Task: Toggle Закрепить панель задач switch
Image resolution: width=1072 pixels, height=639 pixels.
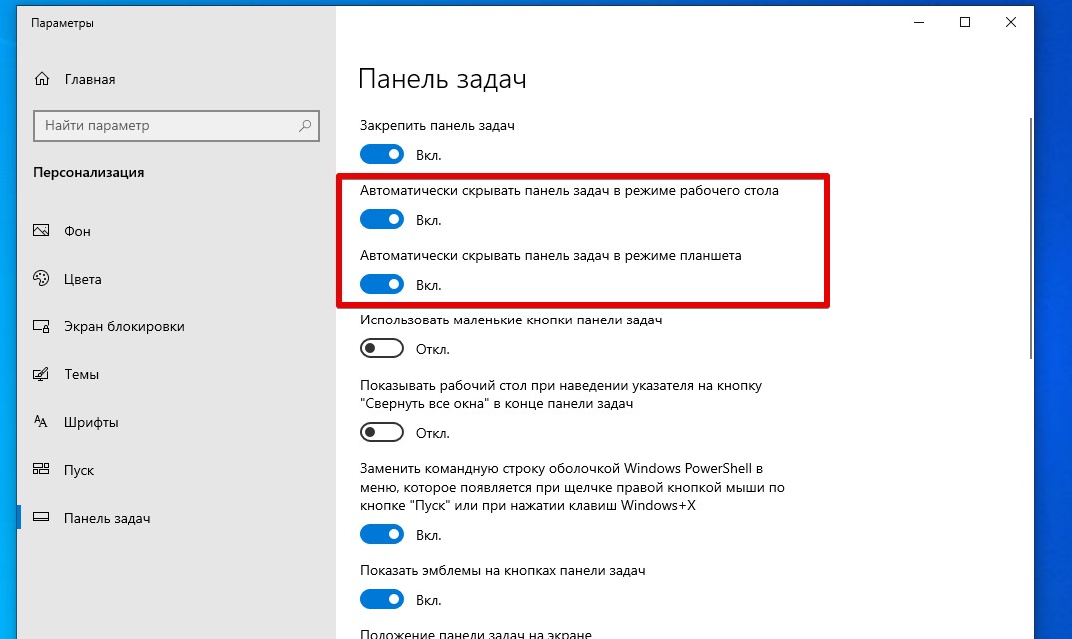Action: 382,154
